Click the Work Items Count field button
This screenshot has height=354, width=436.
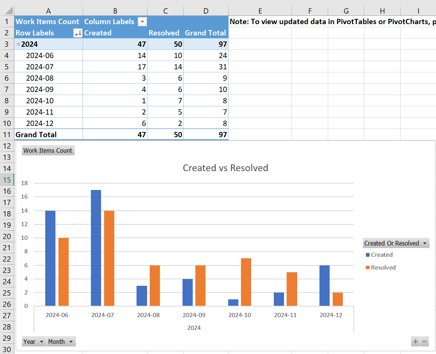(x=48, y=150)
